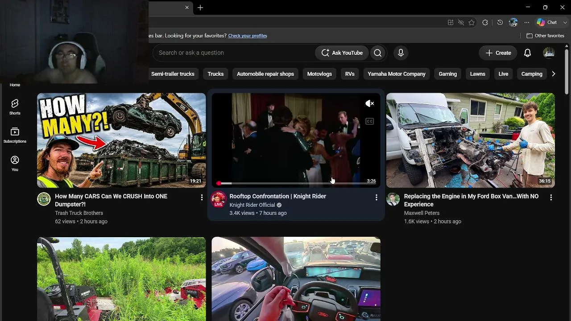Unmute the Knight Rider video preview
The height and width of the screenshot is (321, 571).
[x=369, y=103]
